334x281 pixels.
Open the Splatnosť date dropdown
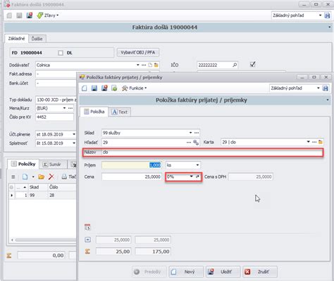tap(74, 143)
